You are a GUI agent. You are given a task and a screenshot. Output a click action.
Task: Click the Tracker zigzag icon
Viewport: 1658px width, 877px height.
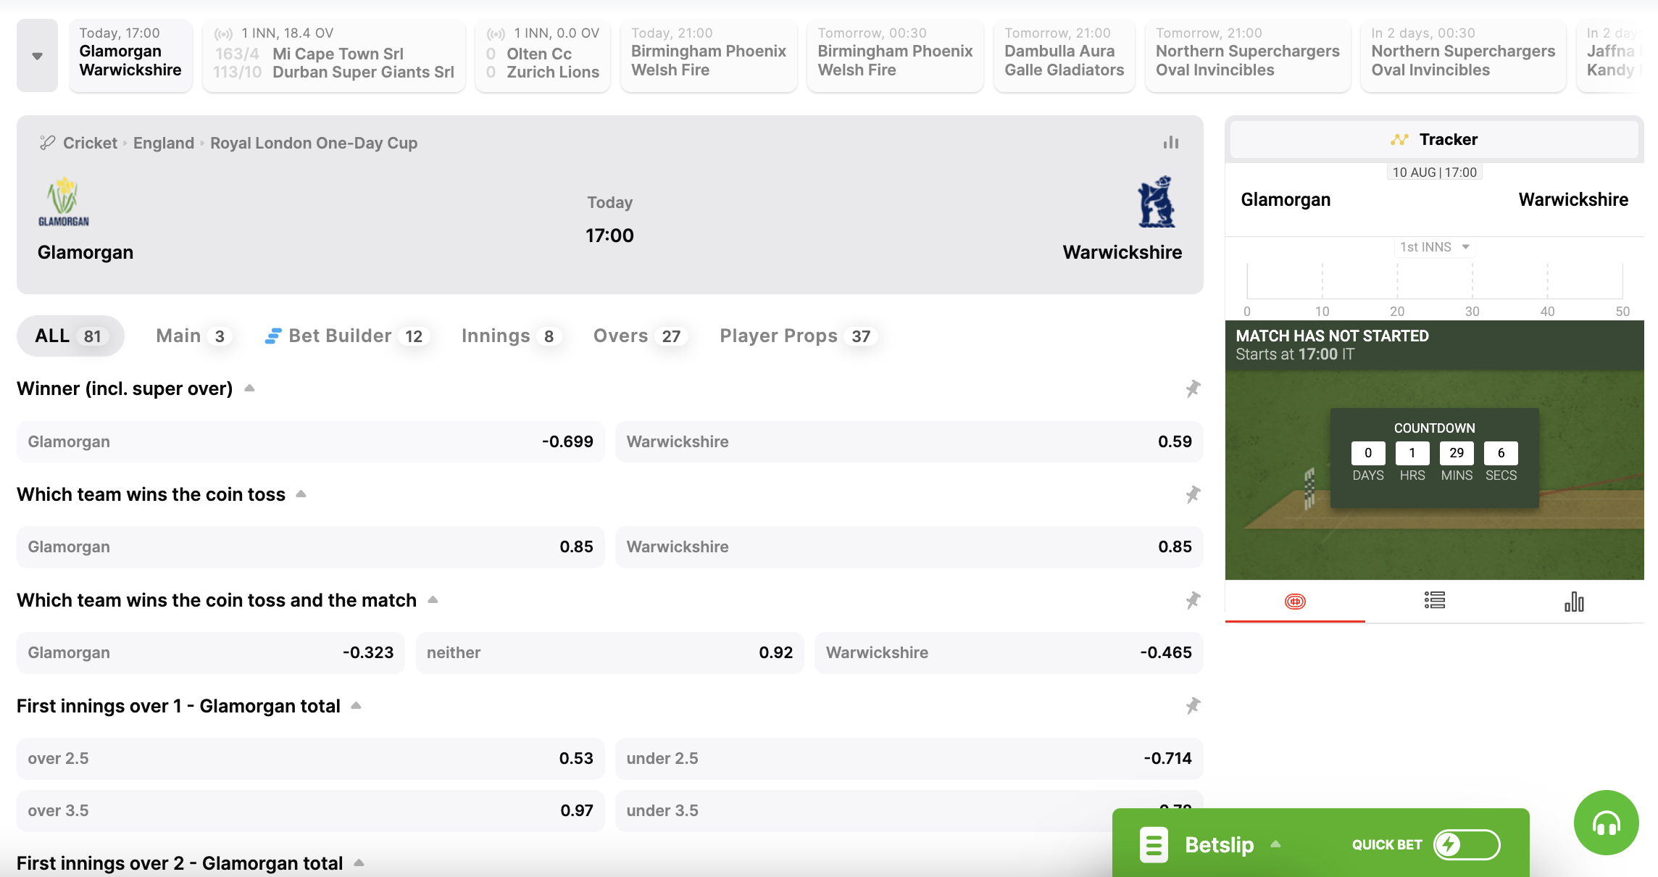tap(1399, 140)
